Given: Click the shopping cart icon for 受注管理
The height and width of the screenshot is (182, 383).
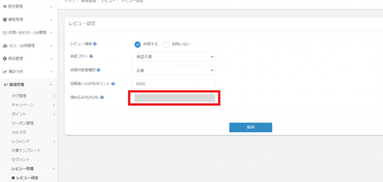Looking at the screenshot, I should pos(5,6).
